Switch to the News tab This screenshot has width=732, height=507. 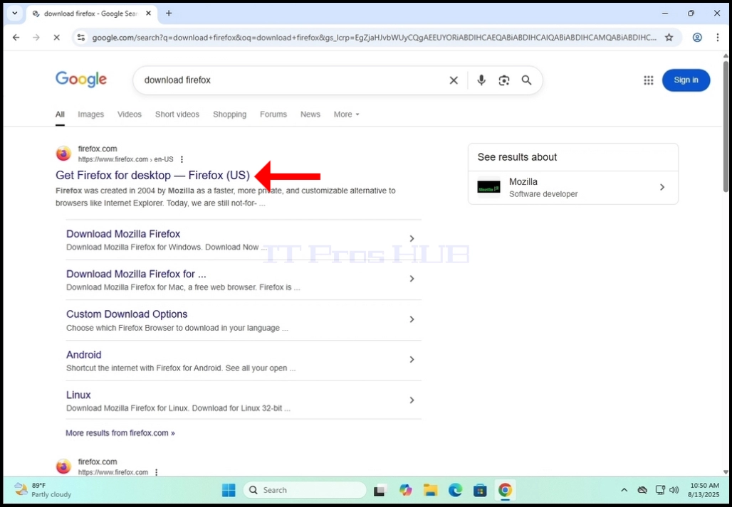click(310, 114)
